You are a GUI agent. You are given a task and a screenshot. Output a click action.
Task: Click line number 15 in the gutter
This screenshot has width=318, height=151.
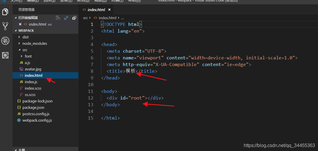[91, 118]
